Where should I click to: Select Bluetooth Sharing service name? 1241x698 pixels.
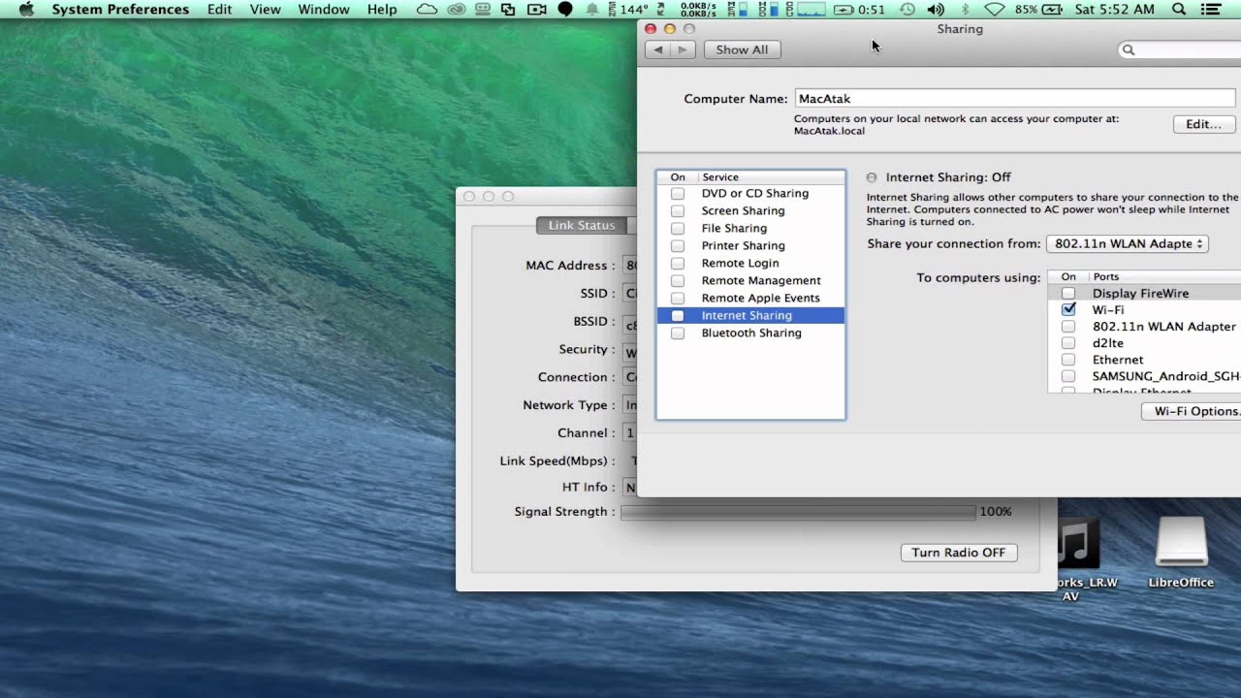tap(751, 333)
